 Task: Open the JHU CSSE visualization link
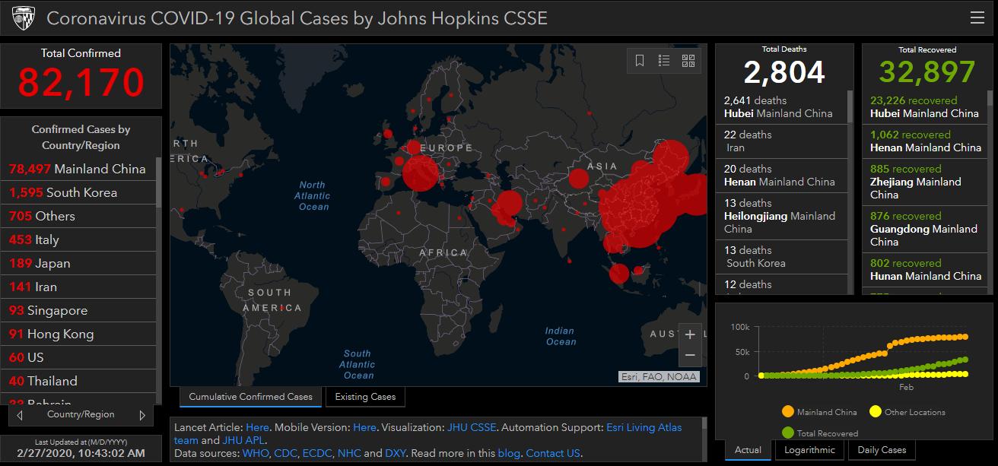(470, 427)
